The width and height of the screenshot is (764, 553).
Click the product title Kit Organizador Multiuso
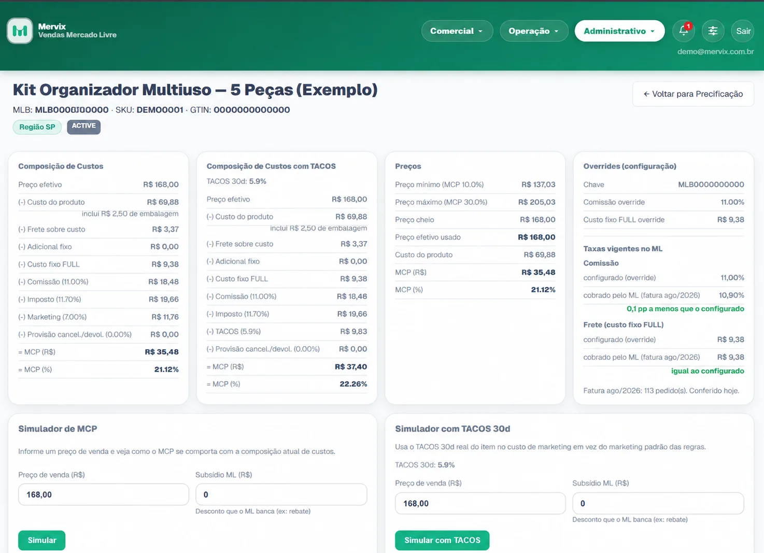point(195,90)
